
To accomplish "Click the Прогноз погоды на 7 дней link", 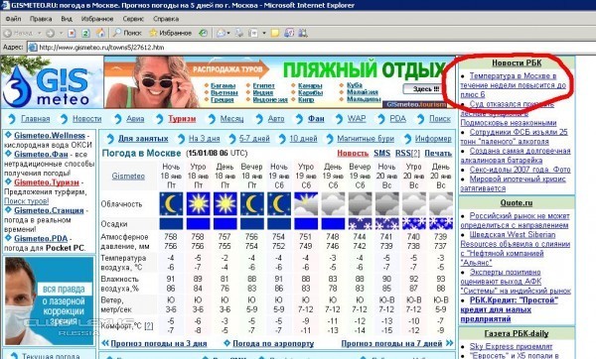I will click(x=391, y=343).
